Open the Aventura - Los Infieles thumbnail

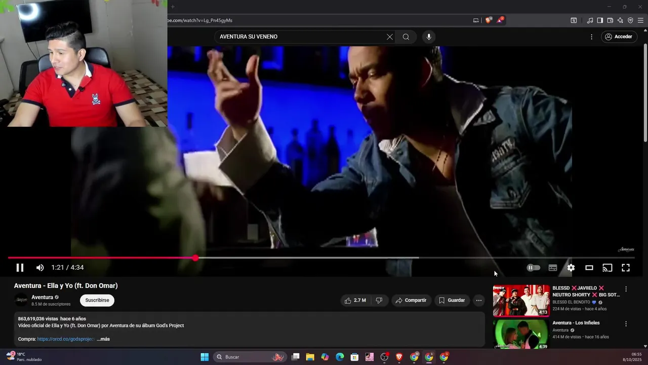click(x=521, y=335)
